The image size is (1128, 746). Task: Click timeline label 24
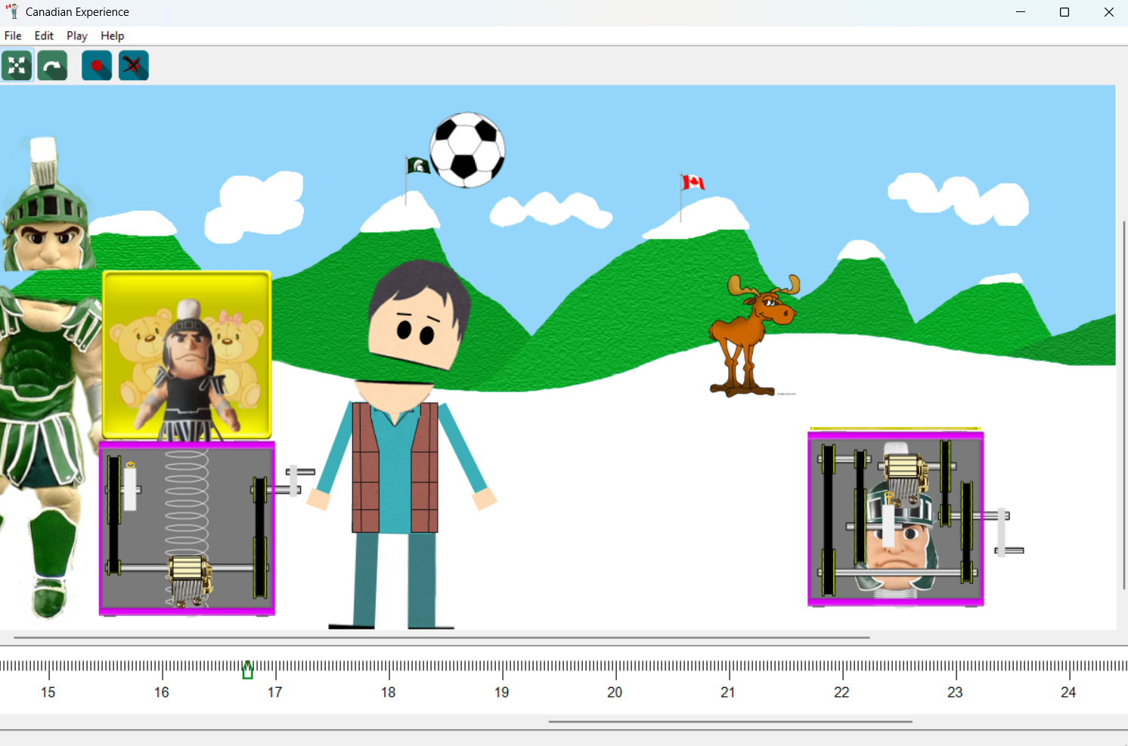coord(1068,692)
